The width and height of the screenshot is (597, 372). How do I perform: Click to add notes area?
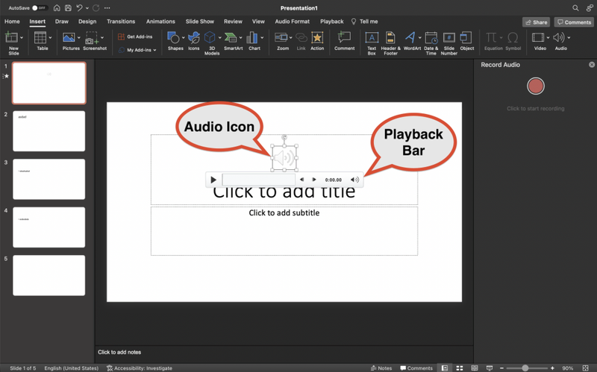(119, 352)
